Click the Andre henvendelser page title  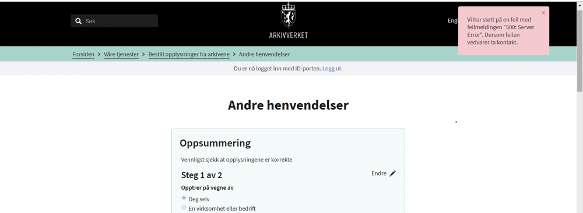pos(288,105)
